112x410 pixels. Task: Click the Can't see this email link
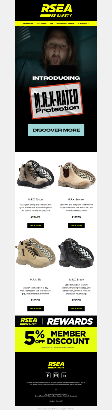pos(56,401)
